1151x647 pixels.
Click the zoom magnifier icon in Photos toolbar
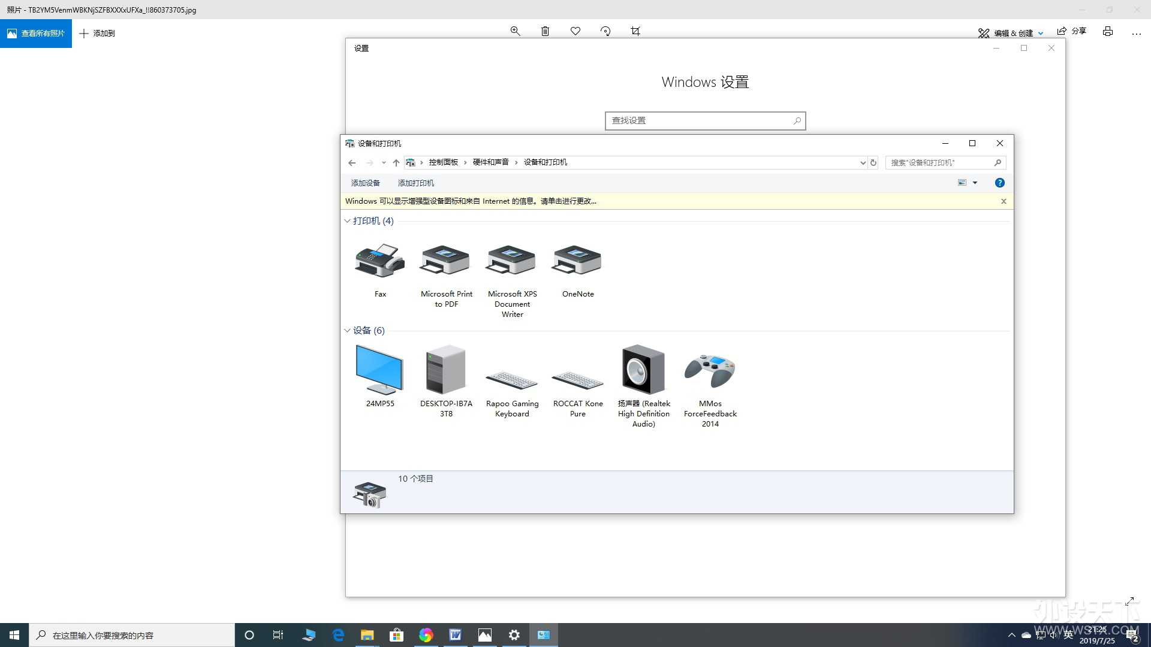pos(515,31)
